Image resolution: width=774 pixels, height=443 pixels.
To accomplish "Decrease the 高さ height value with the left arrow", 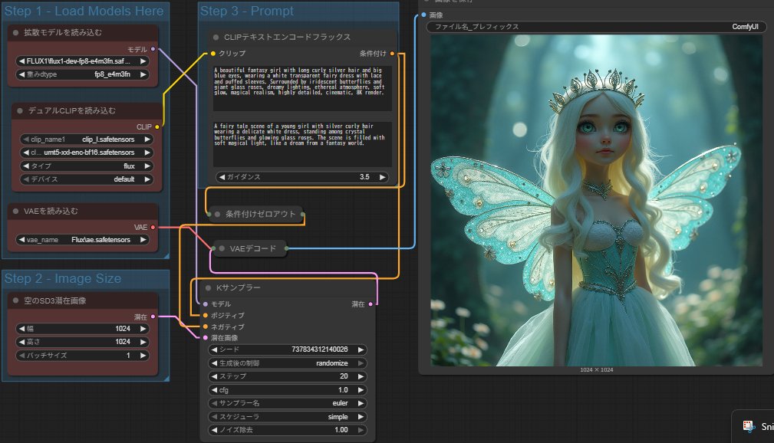I will click(x=21, y=342).
